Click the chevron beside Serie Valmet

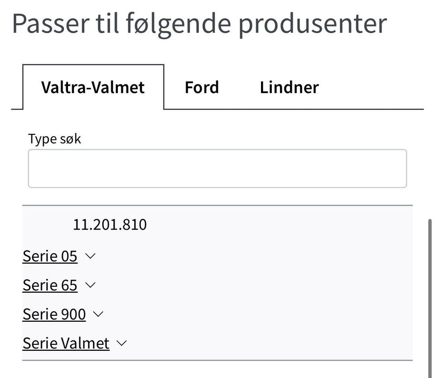point(121,343)
